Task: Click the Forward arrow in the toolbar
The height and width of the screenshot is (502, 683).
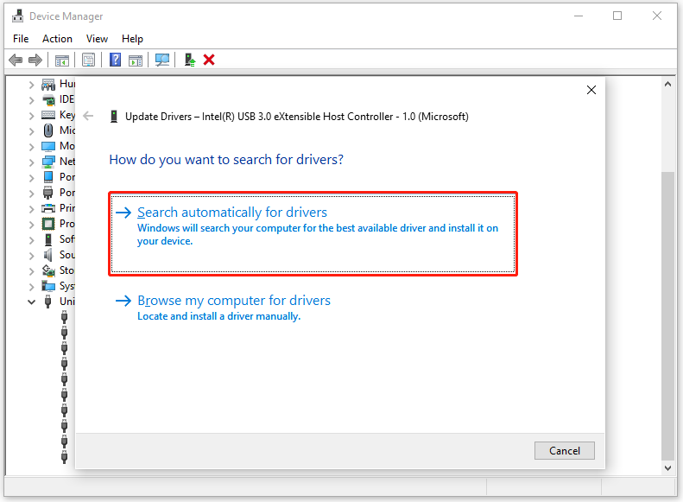Action: (x=35, y=60)
